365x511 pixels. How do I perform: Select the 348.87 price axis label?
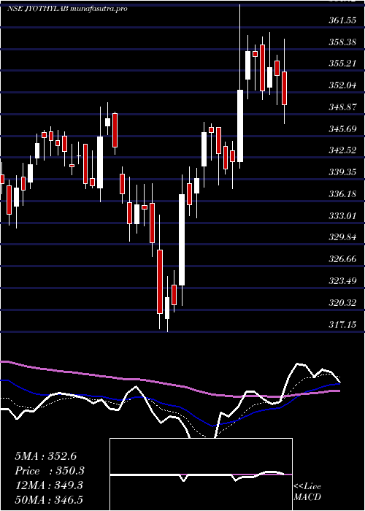[x=342, y=107]
